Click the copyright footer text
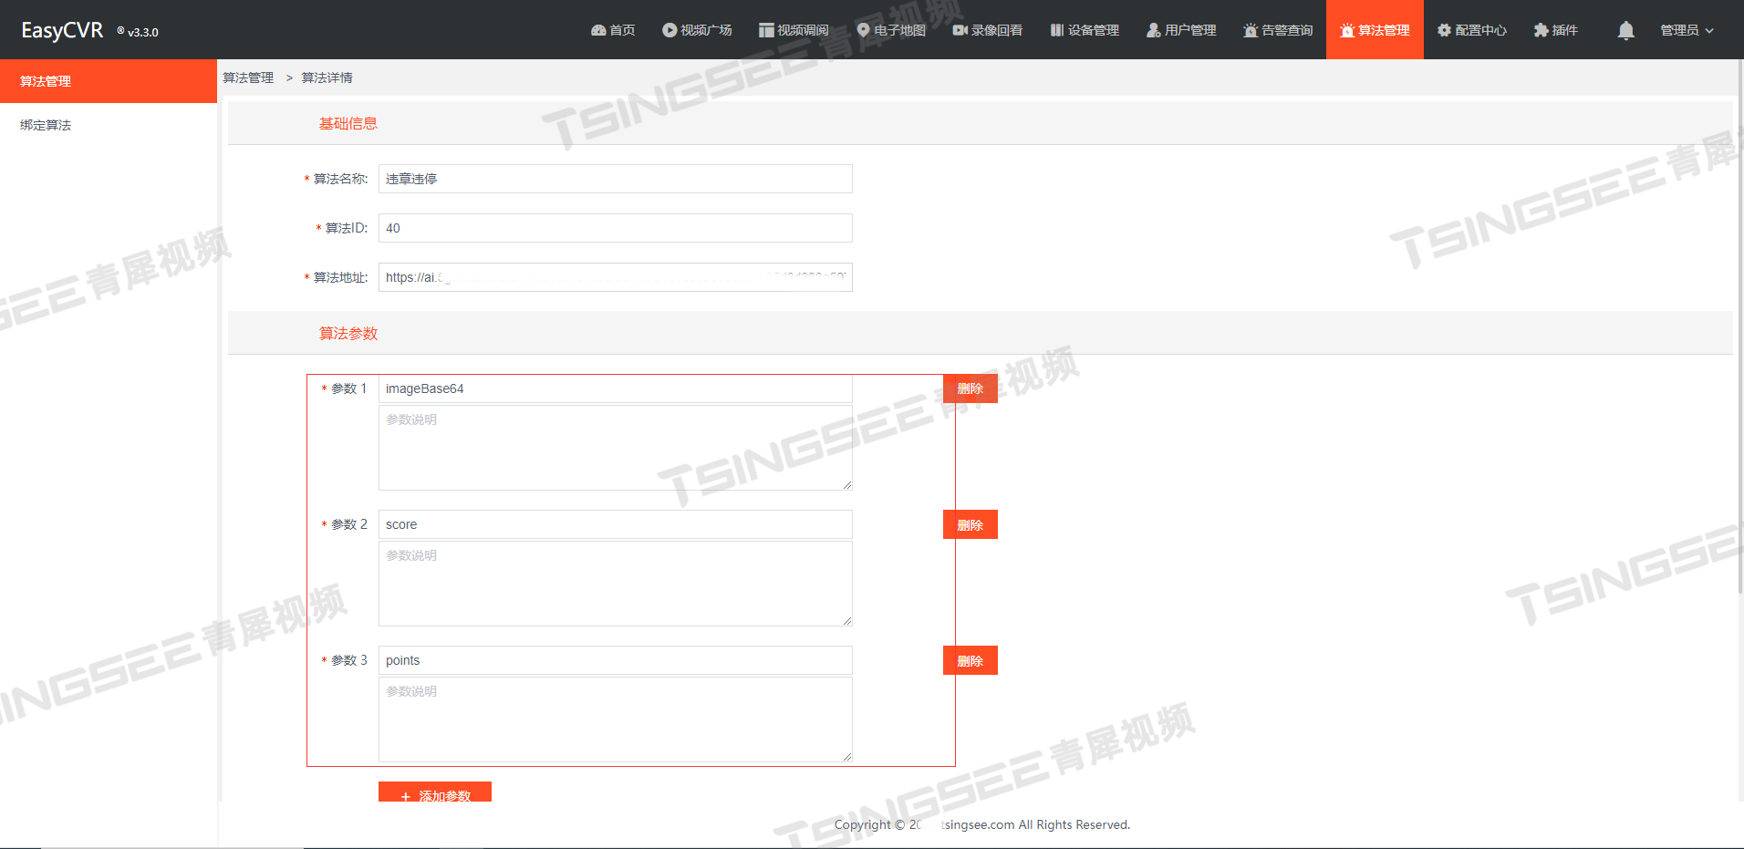The width and height of the screenshot is (1744, 849). pos(982,824)
